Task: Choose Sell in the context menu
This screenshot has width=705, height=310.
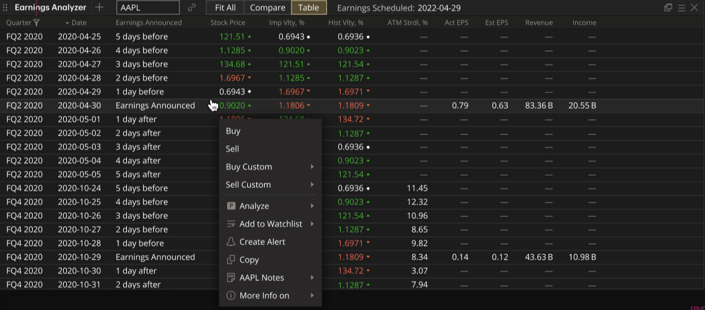Action: (x=233, y=149)
